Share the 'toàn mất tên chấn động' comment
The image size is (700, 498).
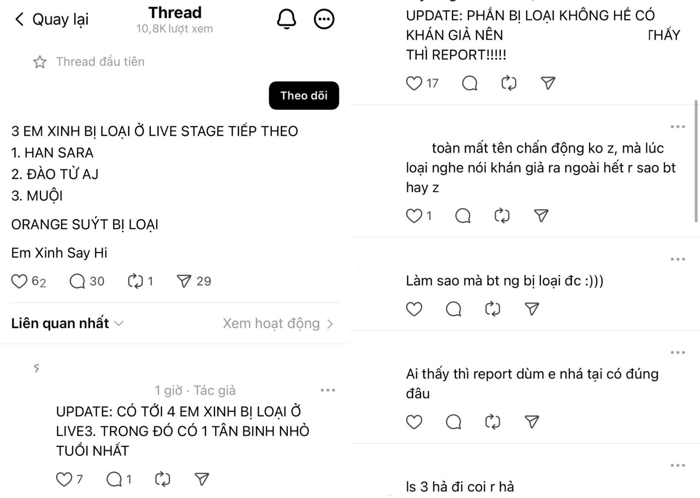click(541, 216)
